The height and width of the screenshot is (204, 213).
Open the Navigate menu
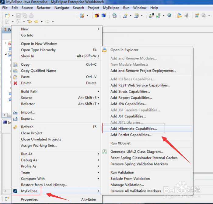click(62, 8)
